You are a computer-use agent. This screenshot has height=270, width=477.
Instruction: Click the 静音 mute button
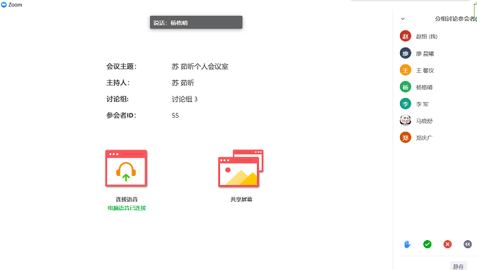[x=458, y=267]
